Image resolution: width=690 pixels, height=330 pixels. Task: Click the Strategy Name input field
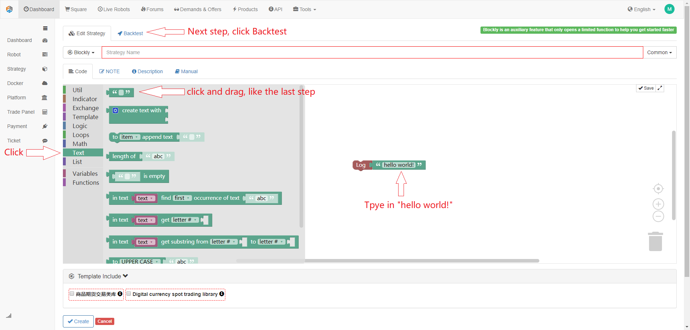tap(372, 52)
